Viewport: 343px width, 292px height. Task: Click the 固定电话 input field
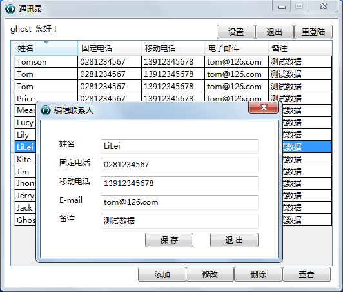pyautogui.click(x=179, y=165)
